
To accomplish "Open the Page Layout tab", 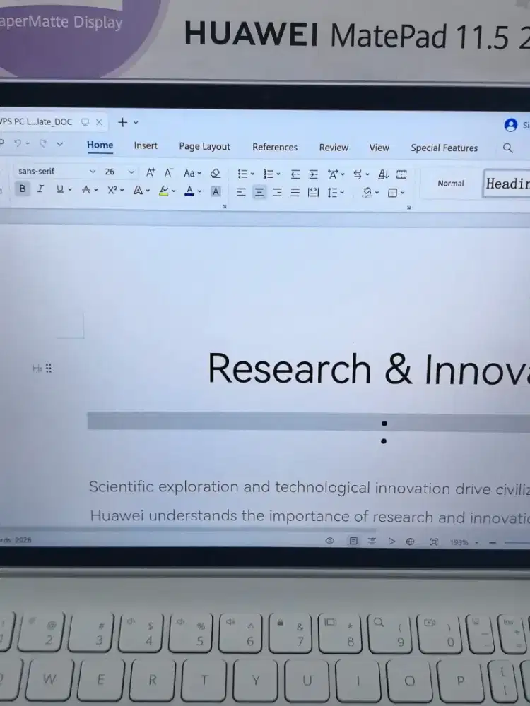I will (205, 147).
